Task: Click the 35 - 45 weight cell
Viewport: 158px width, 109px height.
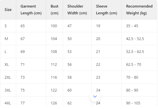Action: 132,26
